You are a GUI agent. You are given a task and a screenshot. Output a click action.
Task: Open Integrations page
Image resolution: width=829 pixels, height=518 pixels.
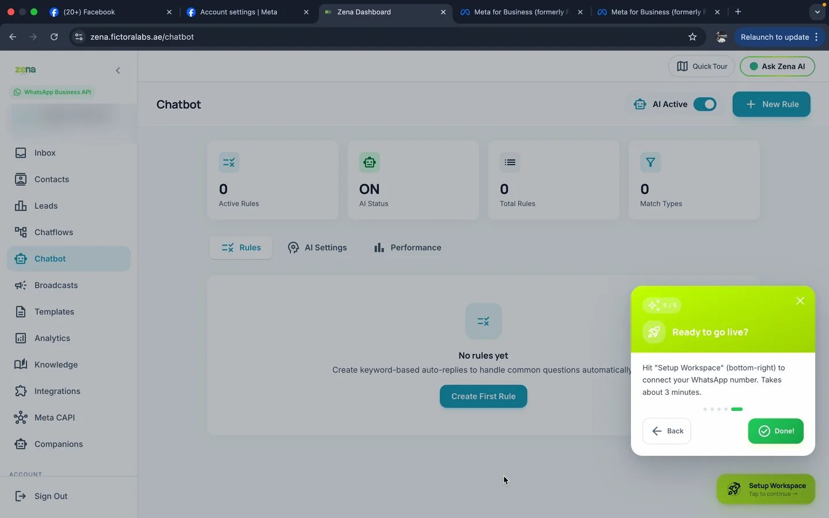pos(69,391)
